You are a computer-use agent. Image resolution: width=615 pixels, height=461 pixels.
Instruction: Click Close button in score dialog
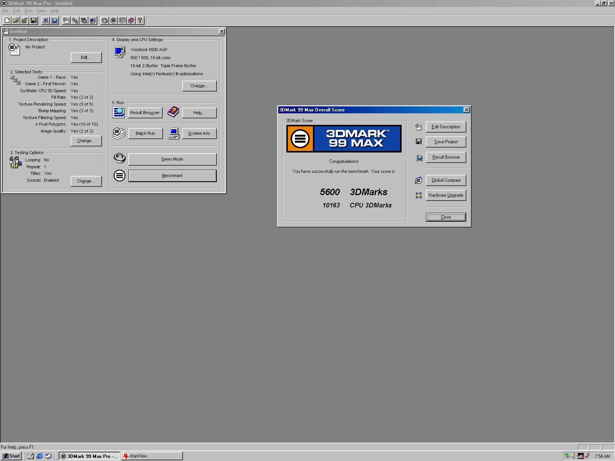click(x=446, y=217)
